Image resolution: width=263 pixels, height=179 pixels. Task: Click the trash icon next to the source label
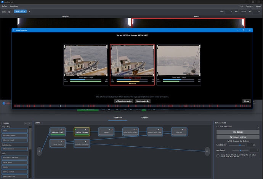[x=9, y=12]
